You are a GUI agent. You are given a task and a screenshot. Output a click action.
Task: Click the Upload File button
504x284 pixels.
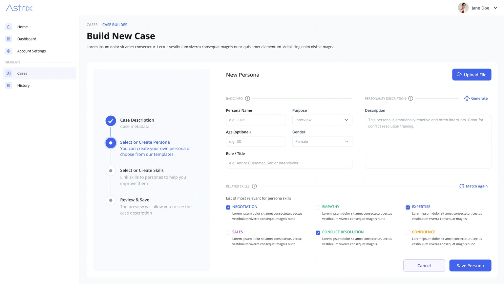tap(472, 75)
